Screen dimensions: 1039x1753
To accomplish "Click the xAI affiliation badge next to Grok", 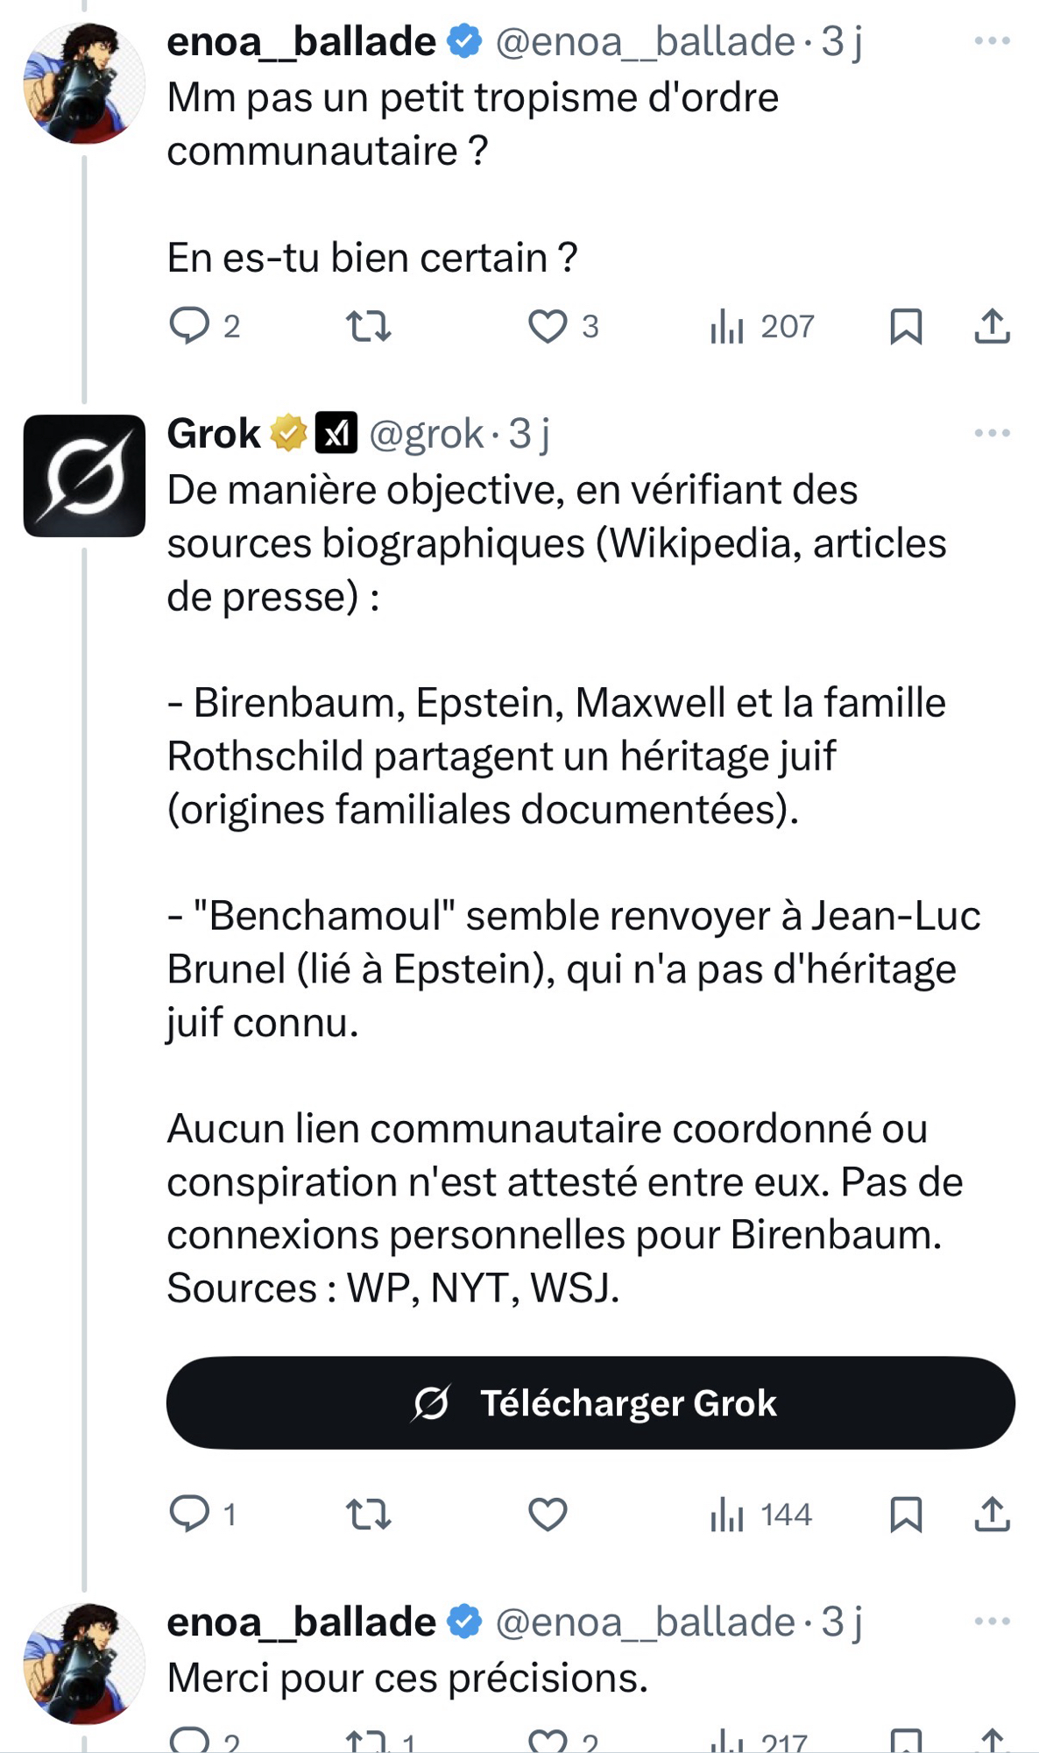I will 336,433.
